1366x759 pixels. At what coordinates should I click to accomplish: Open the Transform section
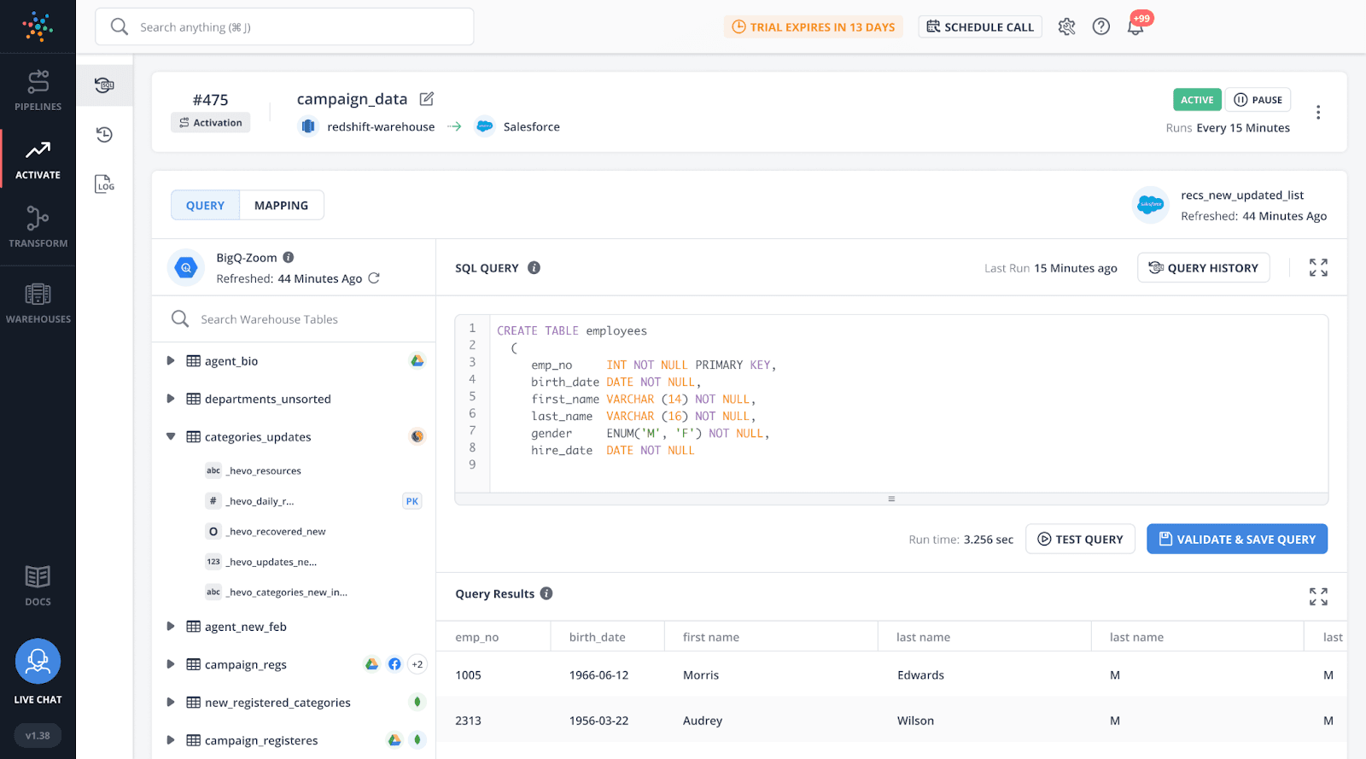click(38, 227)
